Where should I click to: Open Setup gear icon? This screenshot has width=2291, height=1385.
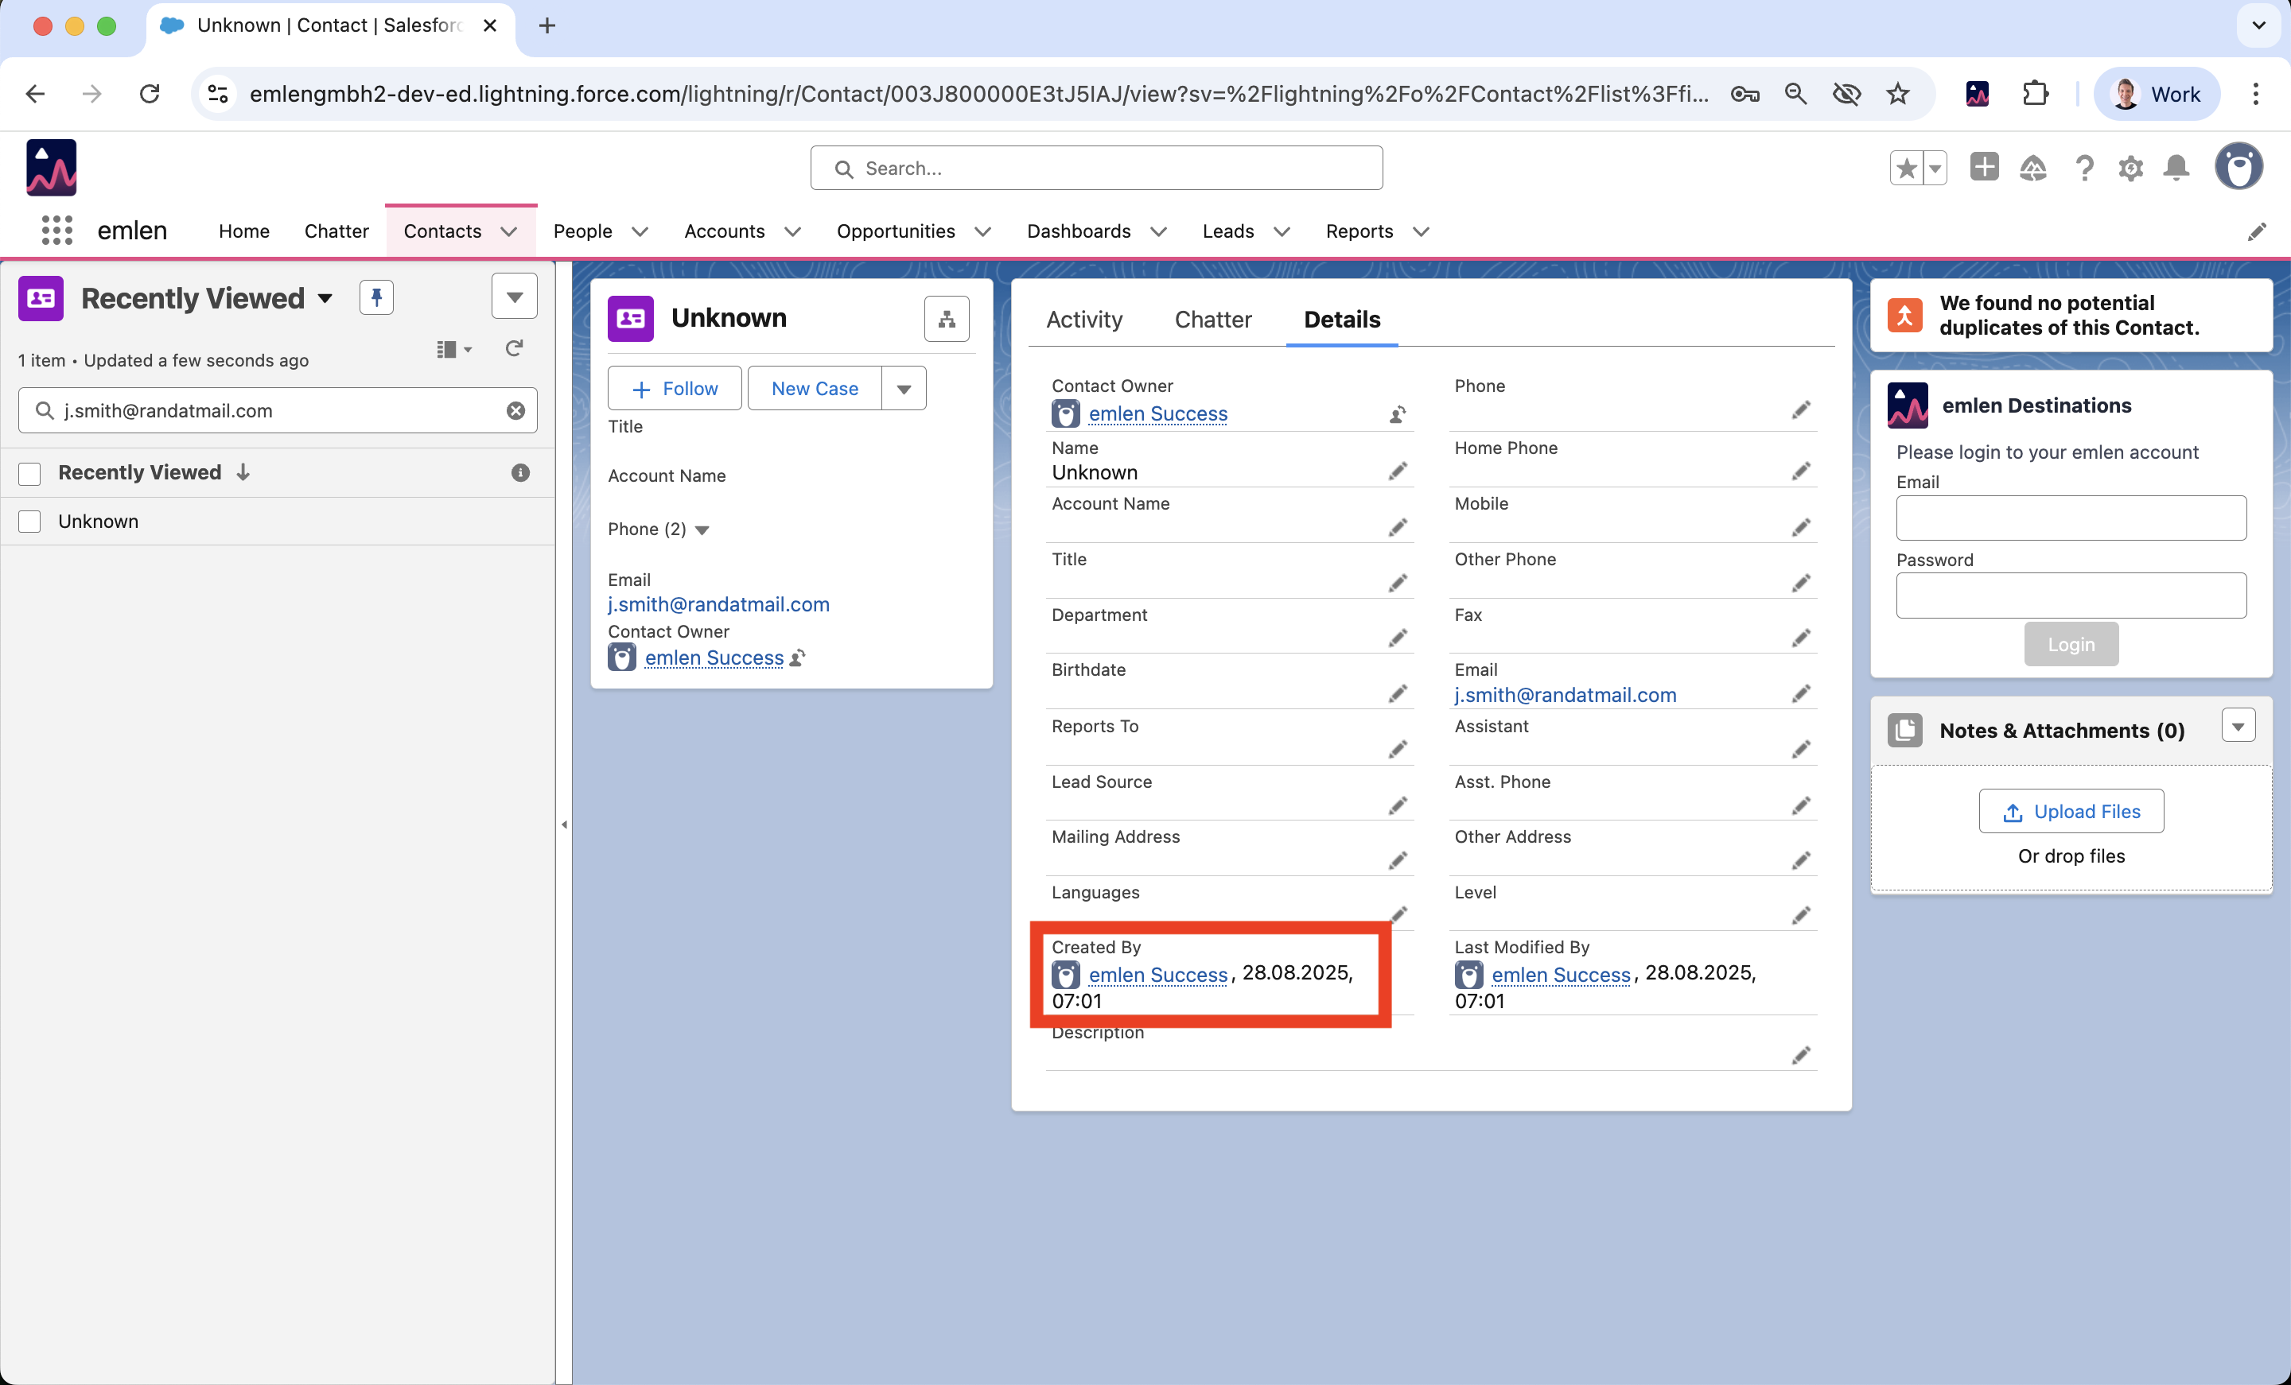pos(2130,169)
